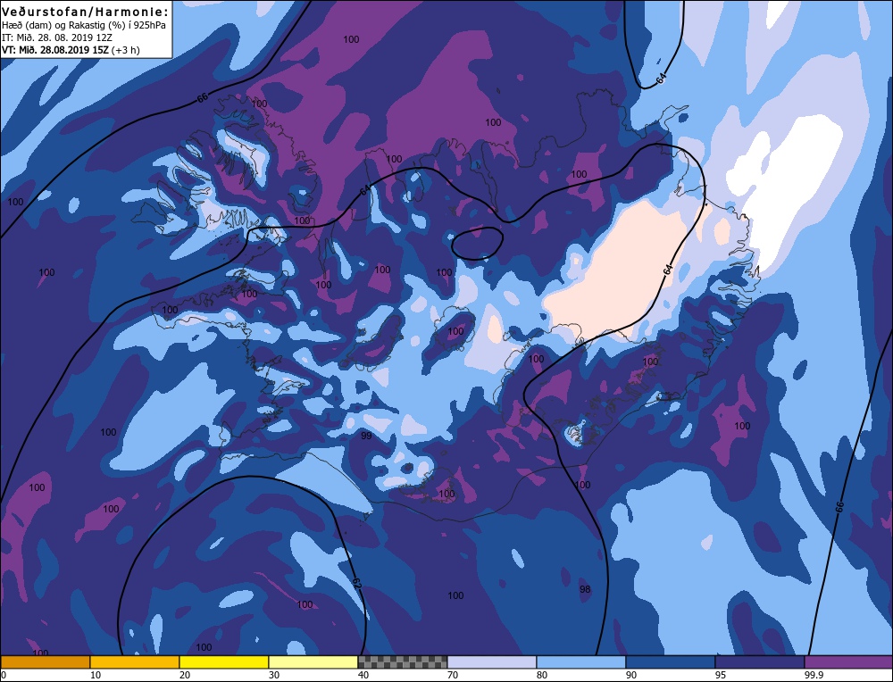Click the "98" humidity value on the map
This screenshot has width=893, height=682.
[585, 589]
